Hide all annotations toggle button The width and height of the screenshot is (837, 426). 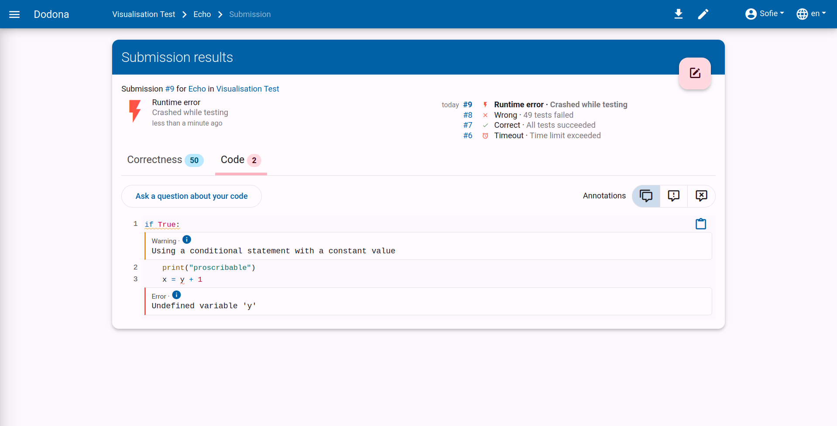click(701, 196)
